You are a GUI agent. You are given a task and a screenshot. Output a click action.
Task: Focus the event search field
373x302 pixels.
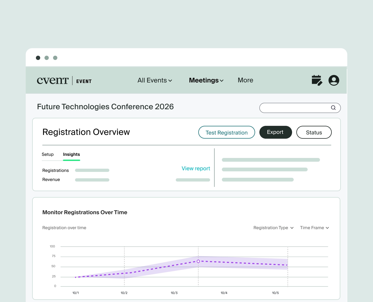tap(300, 108)
